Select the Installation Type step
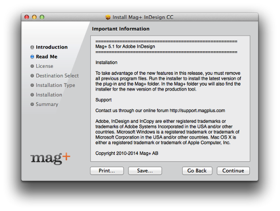 pos(56,85)
